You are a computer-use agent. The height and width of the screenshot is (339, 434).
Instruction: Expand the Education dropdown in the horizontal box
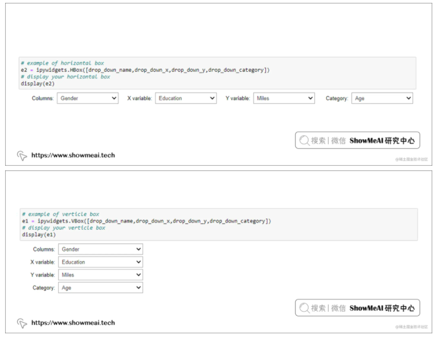(x=186, y=98)
